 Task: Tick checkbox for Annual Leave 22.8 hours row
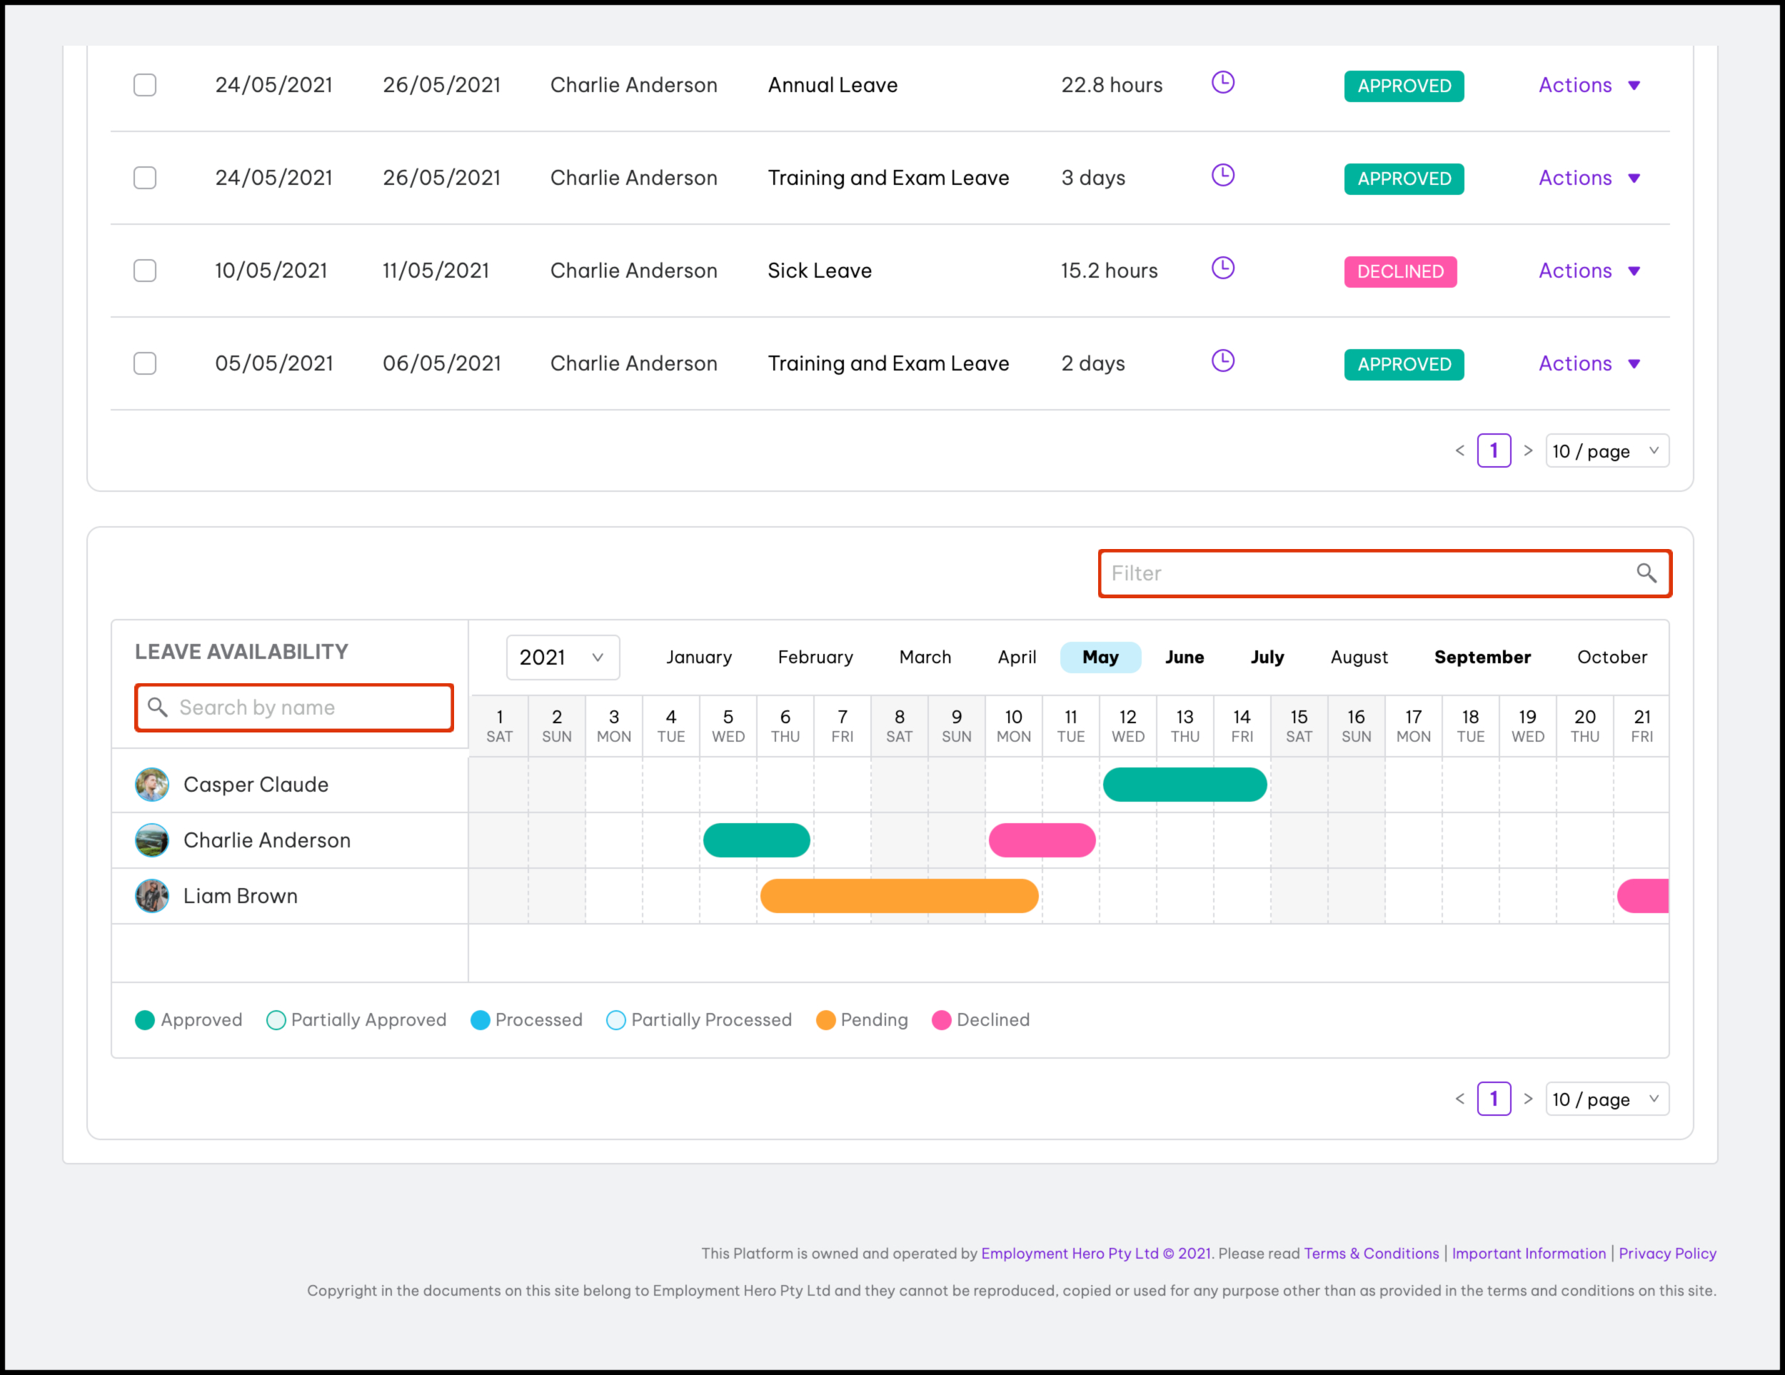click(145, 85)
